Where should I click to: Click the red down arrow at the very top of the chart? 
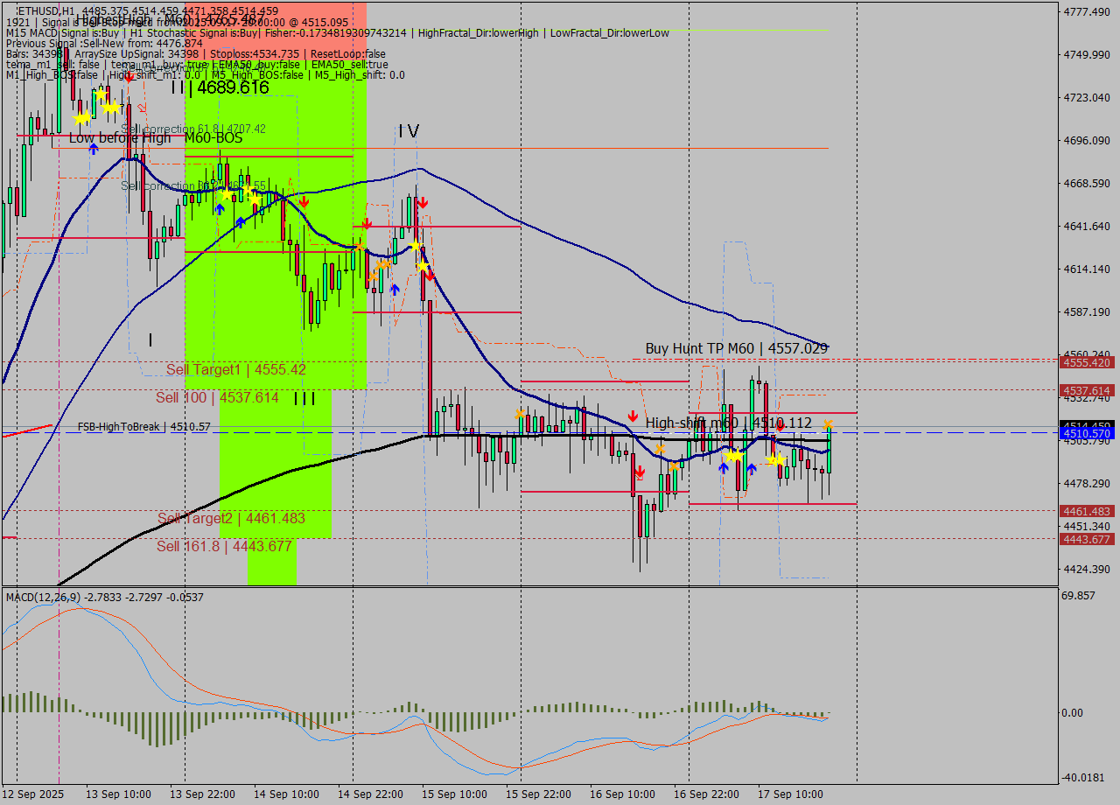pyautogui.click(x=127, y=77)
